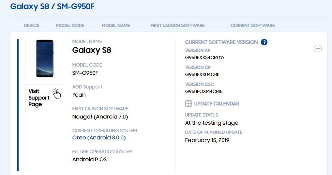Click the Android P OS future system text
Viewport: 332px width, 175px height.
pyautogui.click(x=89, y=160)
